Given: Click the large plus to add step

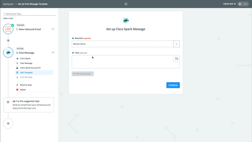Looking at the screenshot, I should (x=8, y=123).
